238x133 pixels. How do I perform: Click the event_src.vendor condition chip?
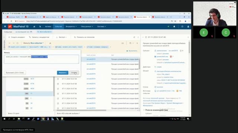29,47
